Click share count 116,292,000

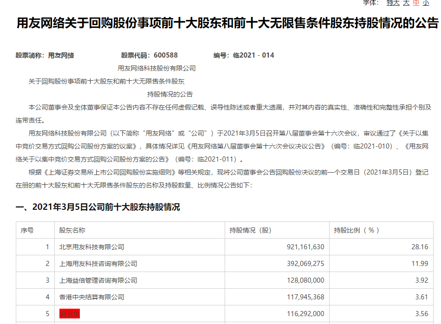[305, 314]
